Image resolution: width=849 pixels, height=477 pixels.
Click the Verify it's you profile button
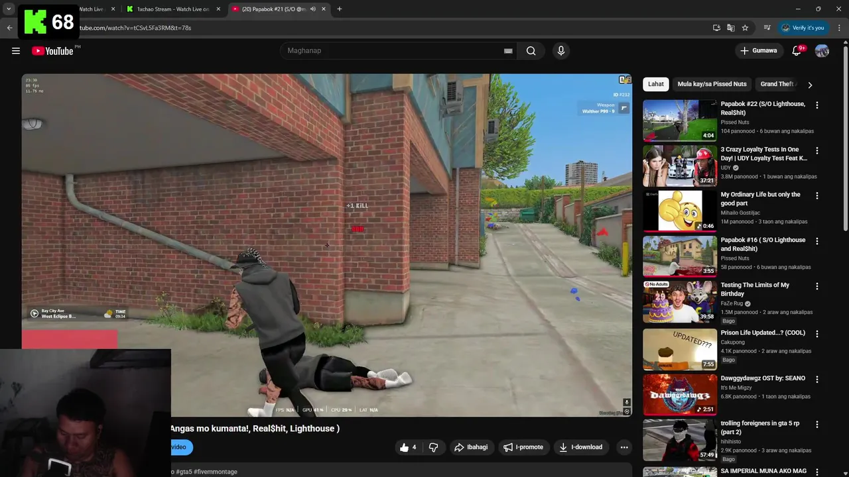coord(803,28)
